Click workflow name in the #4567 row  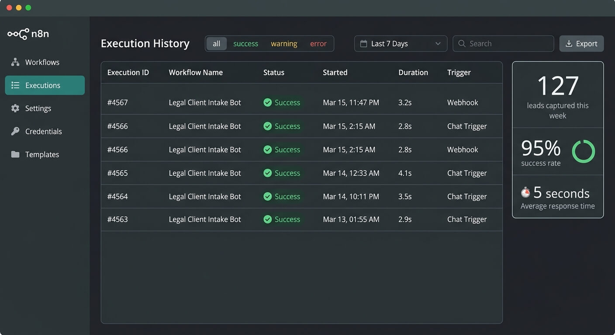pos(205,103)
